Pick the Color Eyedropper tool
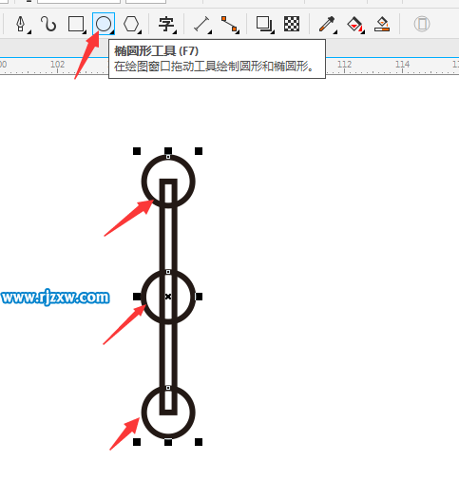 327,24
